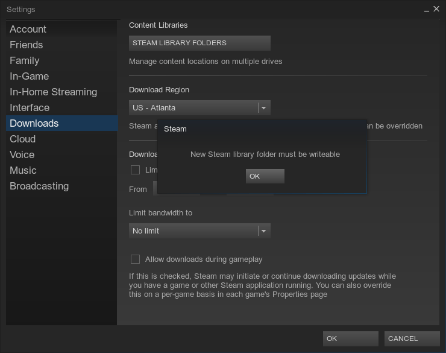Open the Download Region dropdown showing US - Atlanta
This screenshot has height=353, width=446.
point(199,107)
